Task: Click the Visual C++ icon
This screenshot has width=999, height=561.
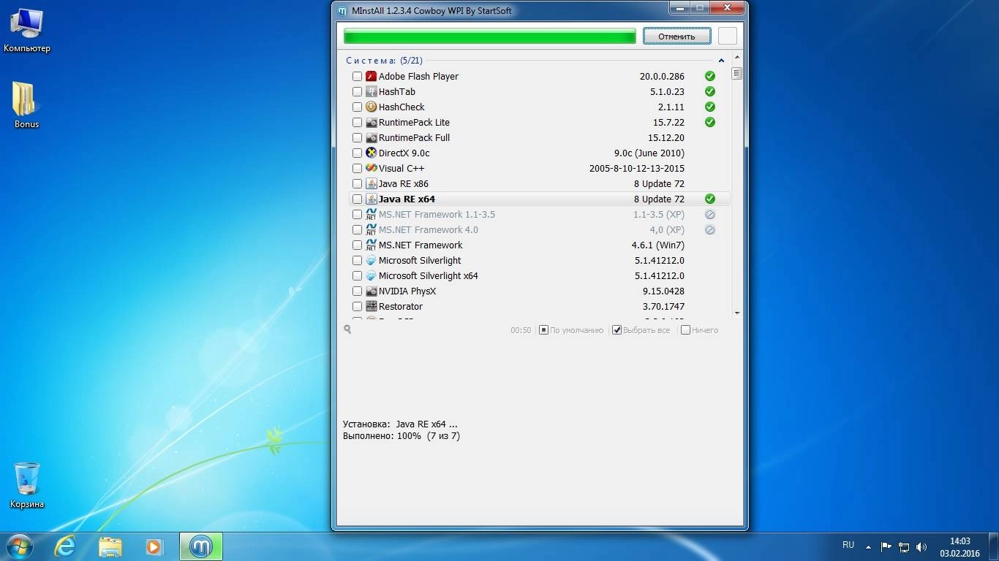Action: [x=371, y=168]
